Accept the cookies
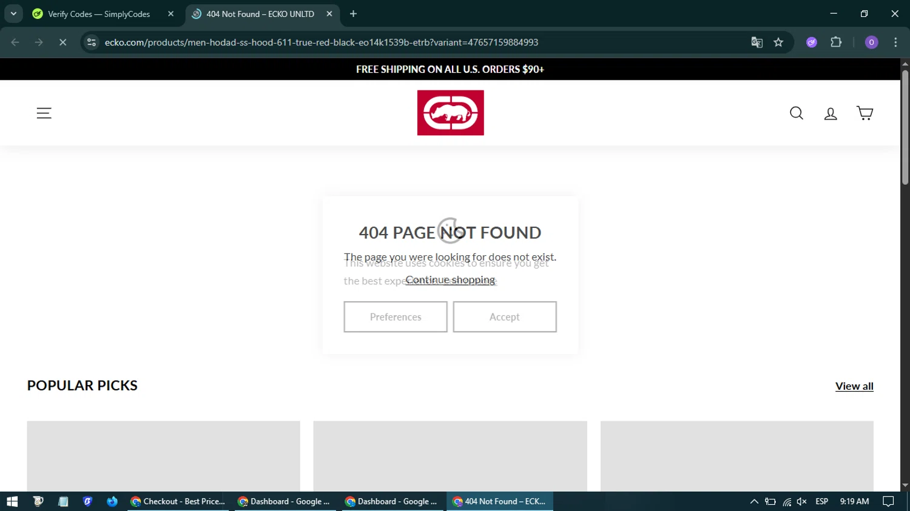The height and width of the screenshot is (511, 910). click(505, 317)
